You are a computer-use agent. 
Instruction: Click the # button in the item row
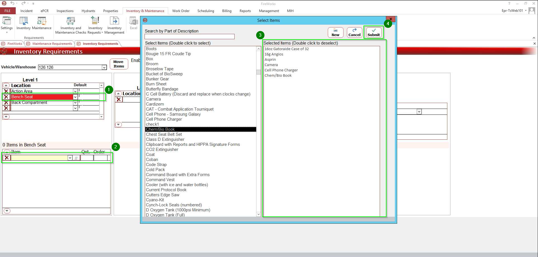[76, 158]
